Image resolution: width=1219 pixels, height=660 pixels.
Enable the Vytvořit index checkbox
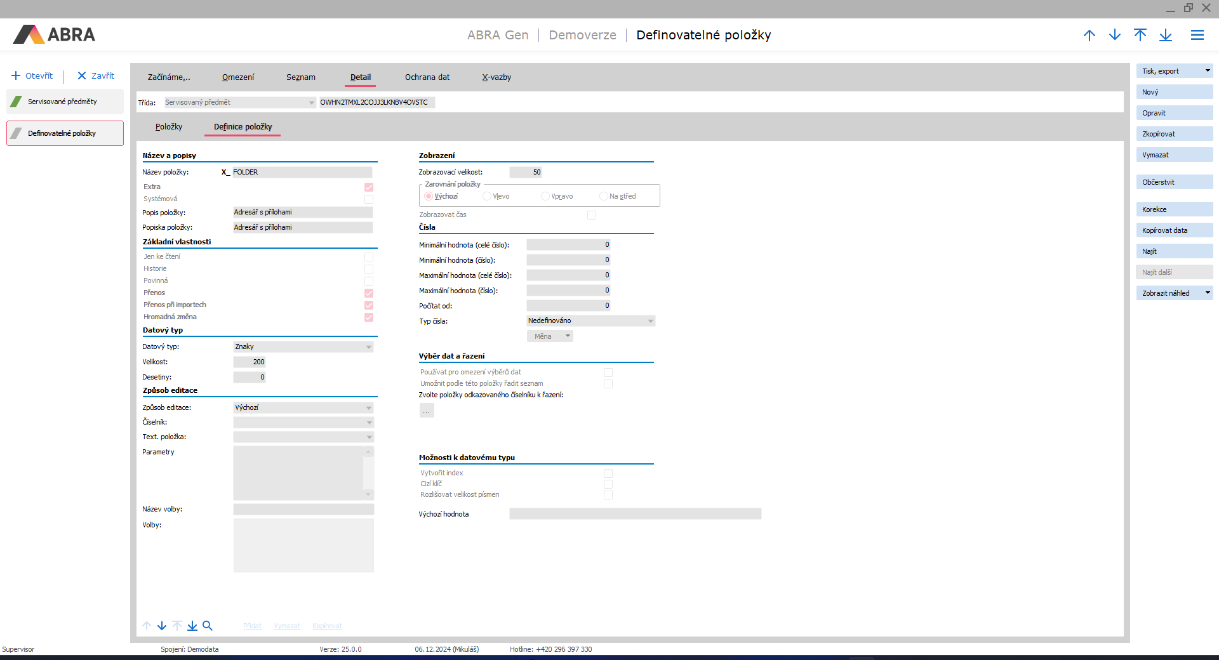(x=608, y=473)
